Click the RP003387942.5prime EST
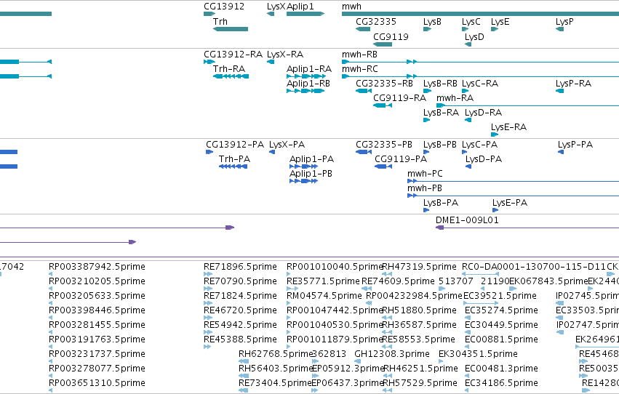 coord(97,267)
